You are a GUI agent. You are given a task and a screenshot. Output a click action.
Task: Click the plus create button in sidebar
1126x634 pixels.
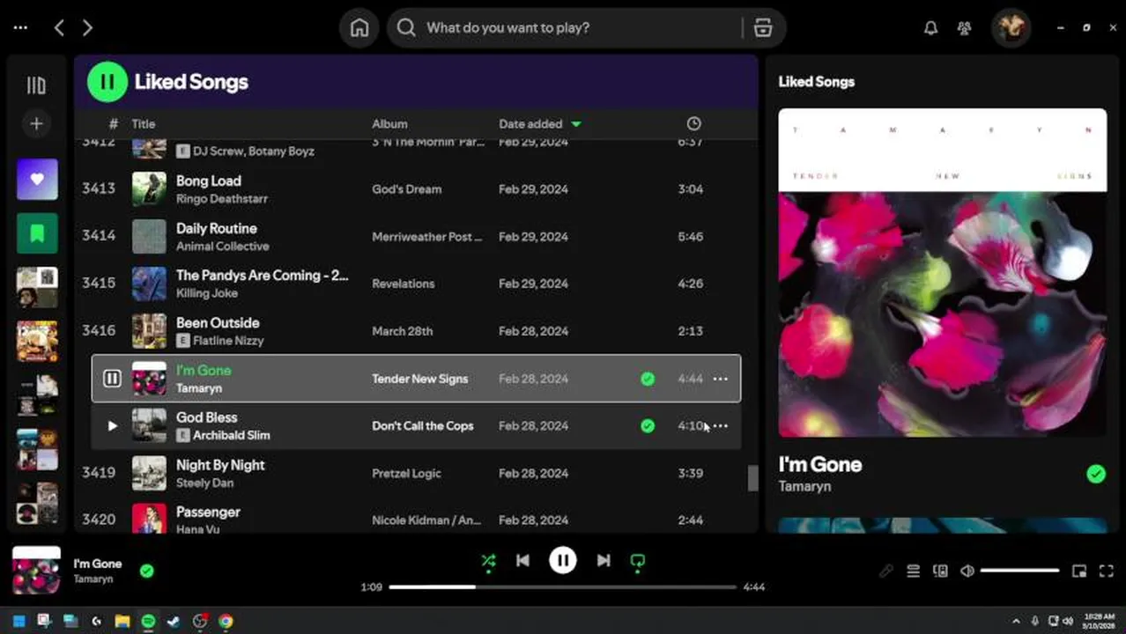pos(36,124)
